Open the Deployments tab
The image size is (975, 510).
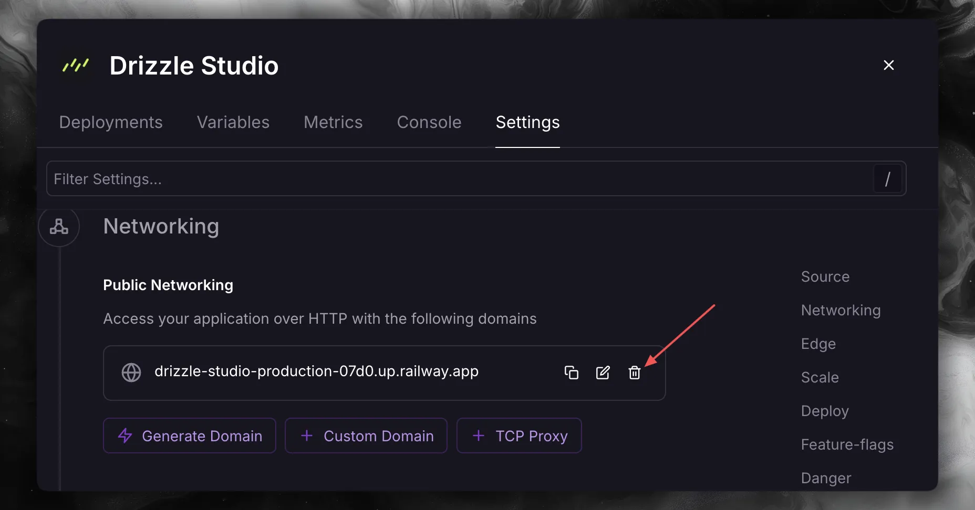click(x=111, y=122)
